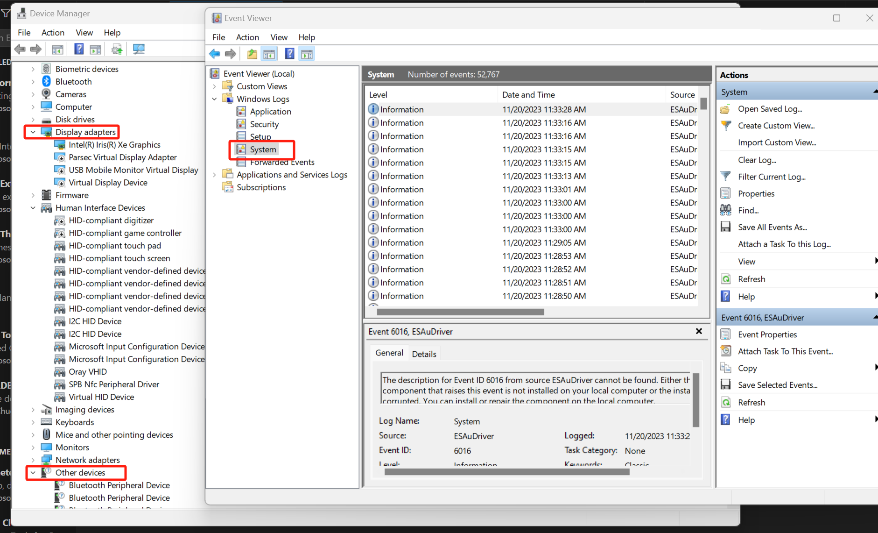Viewport: 878px width, 533px height.
Task: Click the Back navigation arrow in Device Manager
Action: tap(20, 49)
